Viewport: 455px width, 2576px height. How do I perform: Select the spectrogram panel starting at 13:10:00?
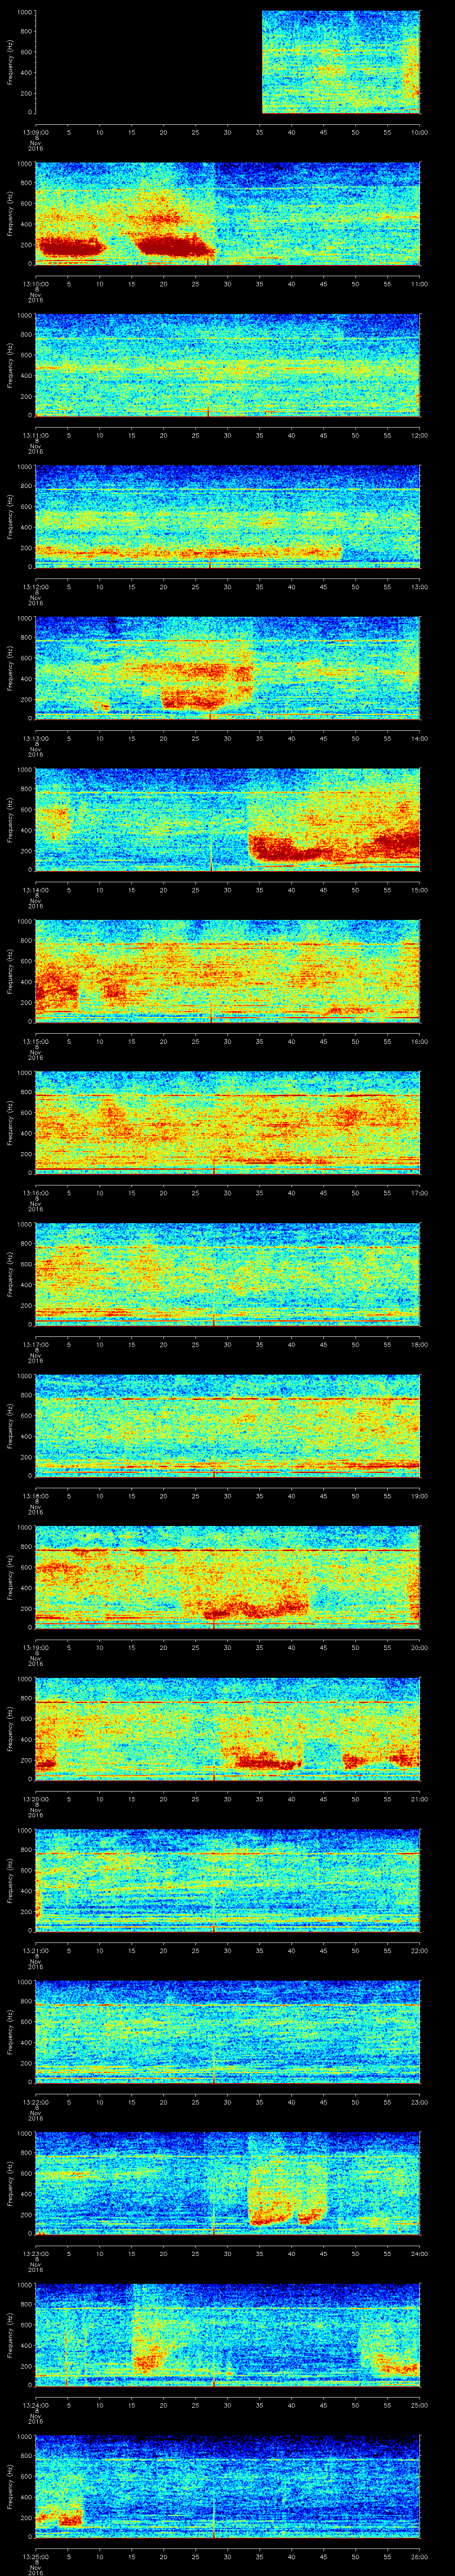tap(227, 214)
